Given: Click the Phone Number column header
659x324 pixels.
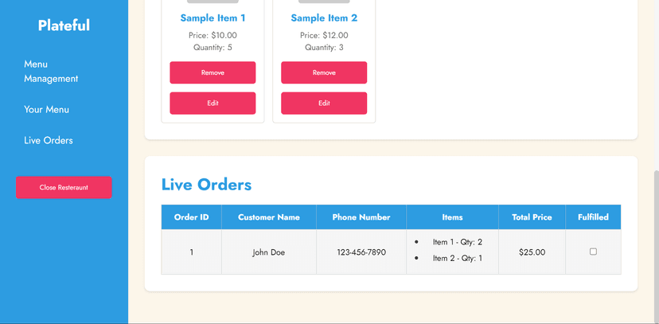Looking at the screenshot, I should pos(361,217).
